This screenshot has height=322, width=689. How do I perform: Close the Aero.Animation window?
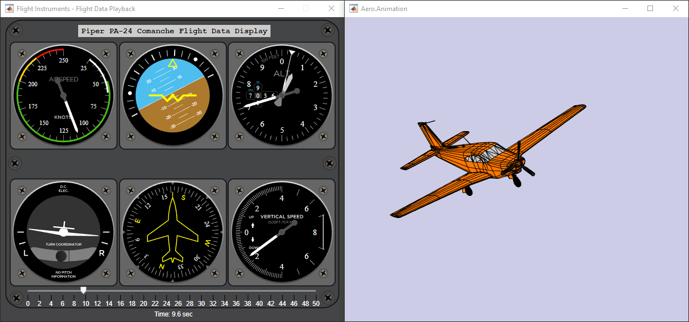click(x=676, y=9)
